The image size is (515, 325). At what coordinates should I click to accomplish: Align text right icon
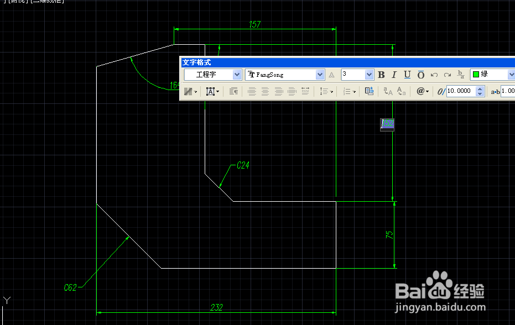pyautogui.click(x=279, y=91)
